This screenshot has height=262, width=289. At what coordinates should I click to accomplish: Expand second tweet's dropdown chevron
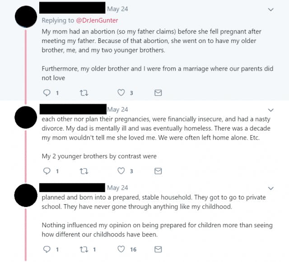click(x=271, y=110)
